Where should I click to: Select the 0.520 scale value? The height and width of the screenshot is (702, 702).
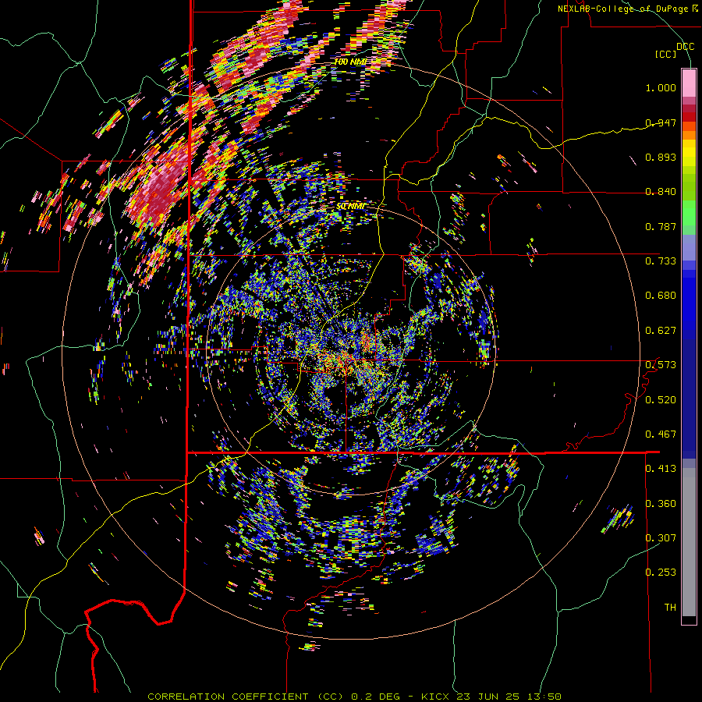[661, 400]
